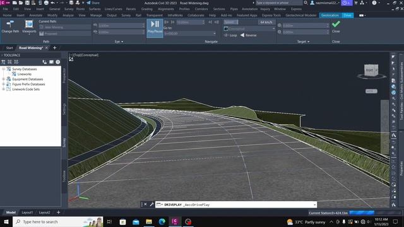Switch to the Model tab
Screen dimensions: 404x227
click(11, 212)
